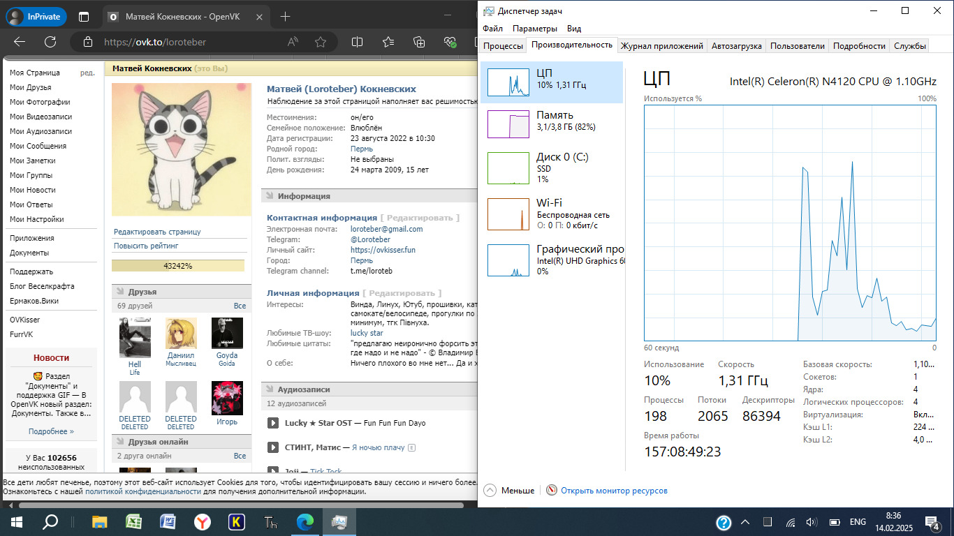Image resolution: width=954 pixels, height=536 pixels.
Task: Open Edge split screen icon
Action: [357, 42]
